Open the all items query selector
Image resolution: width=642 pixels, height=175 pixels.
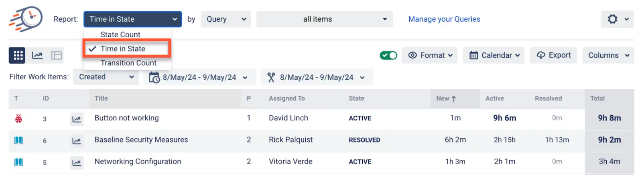324,19
